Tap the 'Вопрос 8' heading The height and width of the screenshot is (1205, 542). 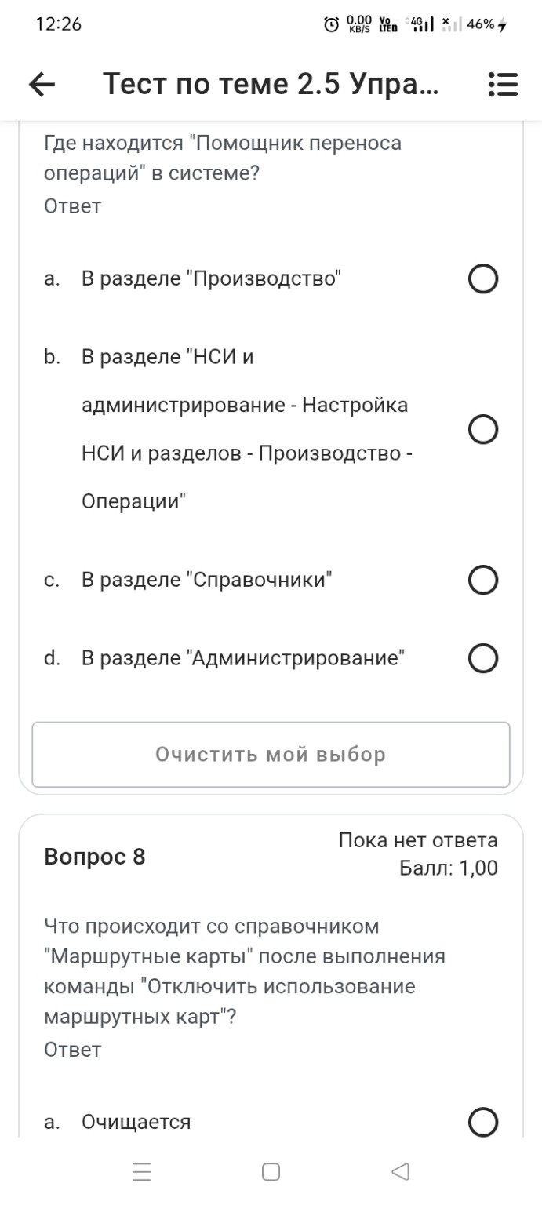[x=94, y=857]
